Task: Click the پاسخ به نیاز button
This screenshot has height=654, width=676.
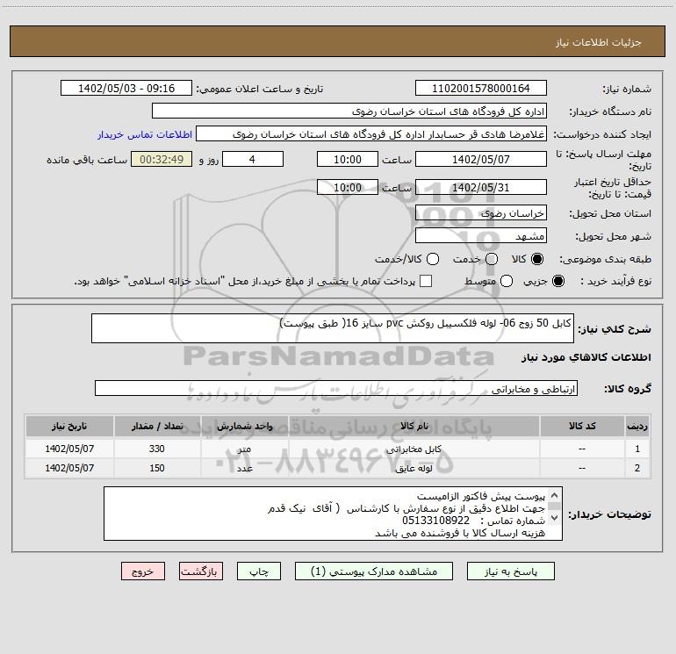Action: click(510, 571)
